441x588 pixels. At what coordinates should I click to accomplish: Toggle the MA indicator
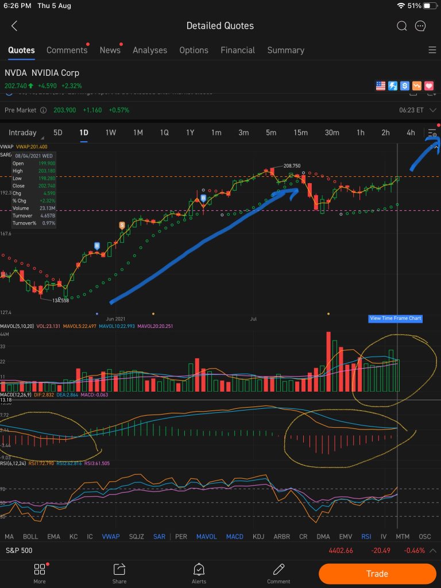[x=9, y=537]
